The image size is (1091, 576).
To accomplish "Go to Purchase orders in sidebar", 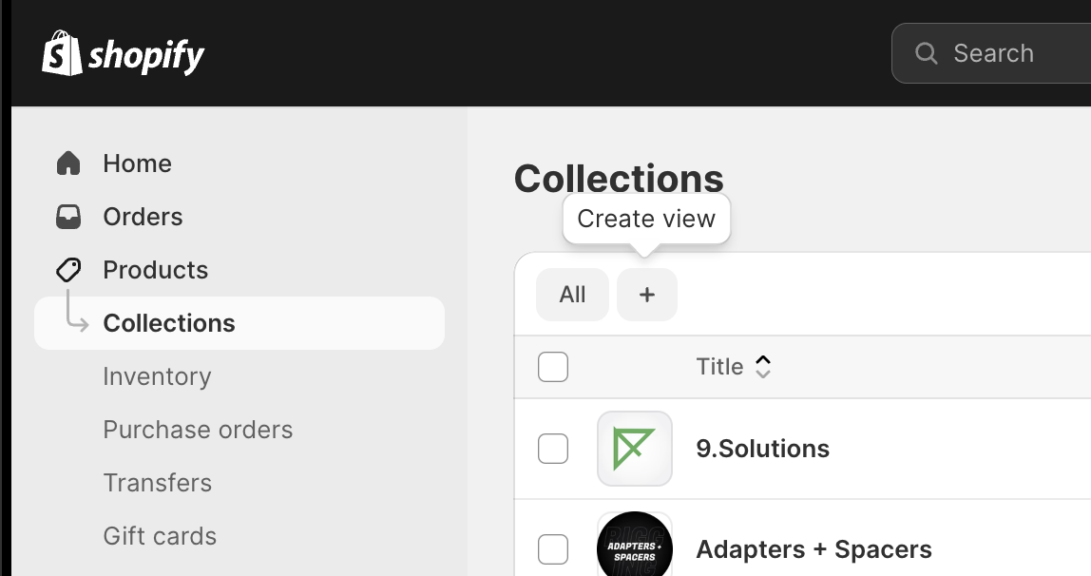I will pyautogui.click(x=198, y=430).
